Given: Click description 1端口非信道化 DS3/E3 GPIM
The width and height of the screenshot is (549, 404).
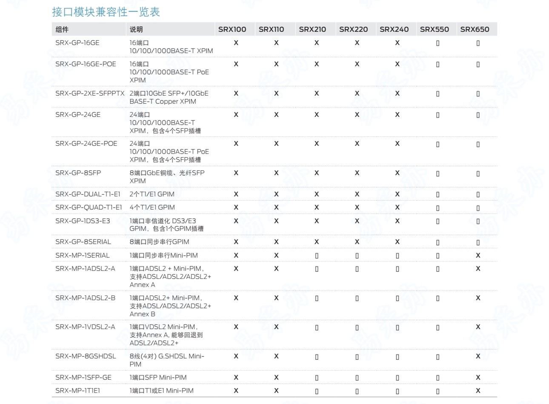Looking at the screenshot, I should [166, 225].
